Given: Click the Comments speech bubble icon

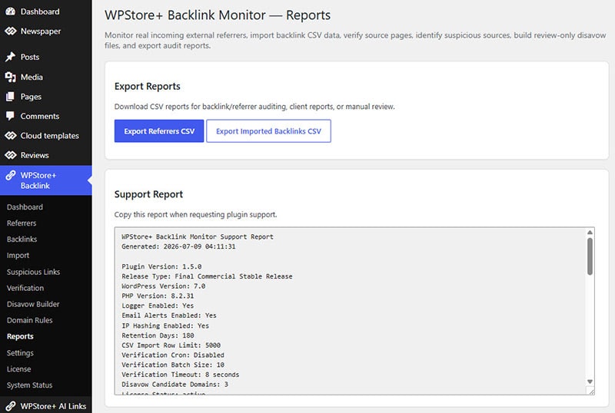Looking at the screenshot, I should coord(10,116).
